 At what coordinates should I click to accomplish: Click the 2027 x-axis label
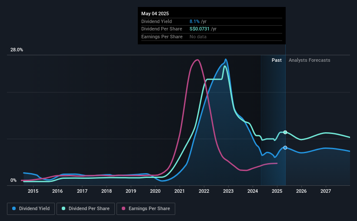point(326,191)
